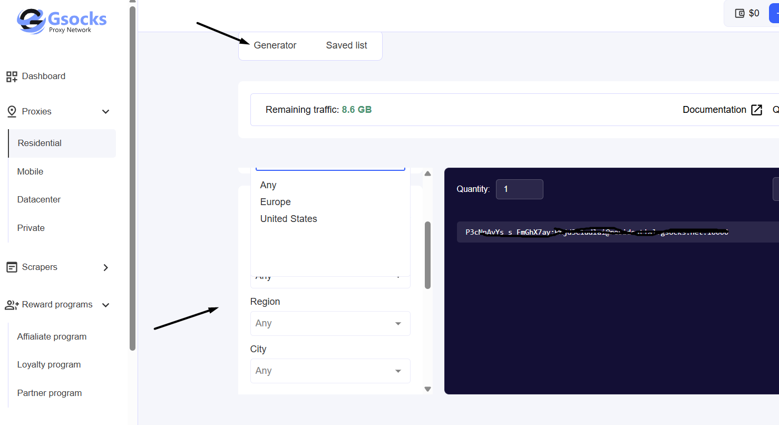Image resolution: width=779 pixels, height=425 pixels.
Task: Expand the Scrapers menu chevron
Action: (x=105, y=267)
